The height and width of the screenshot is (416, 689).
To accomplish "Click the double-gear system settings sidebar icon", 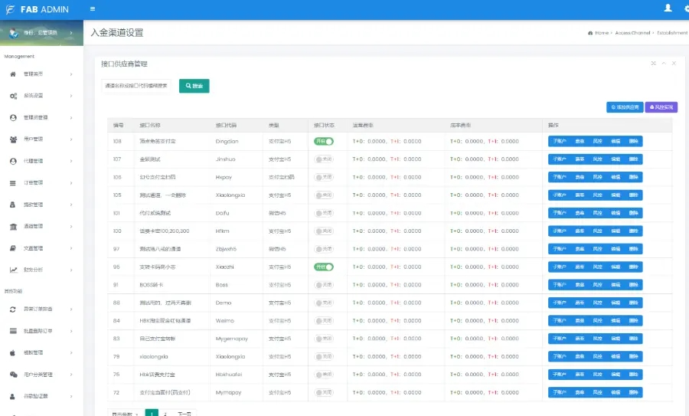I will click(x=13, y=96).
